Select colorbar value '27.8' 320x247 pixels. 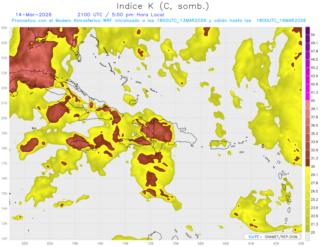(314, 183)
